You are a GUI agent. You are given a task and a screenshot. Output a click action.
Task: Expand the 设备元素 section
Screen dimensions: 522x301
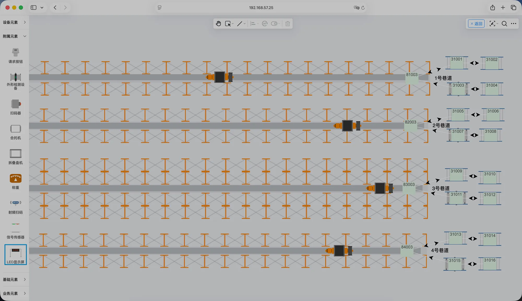pos(14,22)
